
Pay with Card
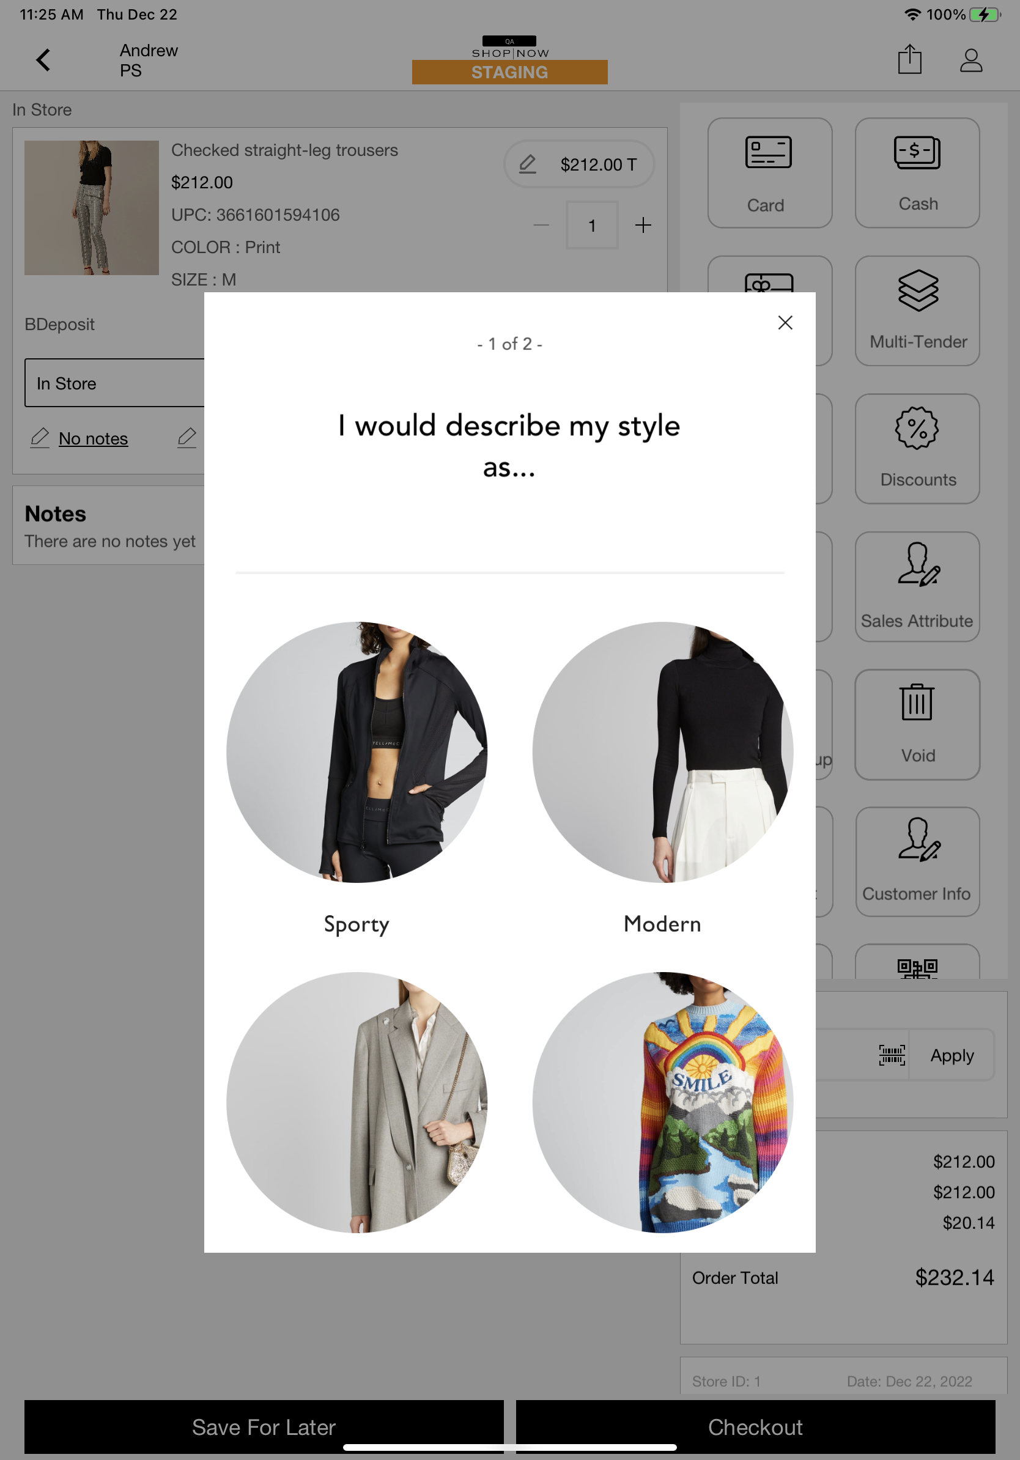(x=769, y=172)
